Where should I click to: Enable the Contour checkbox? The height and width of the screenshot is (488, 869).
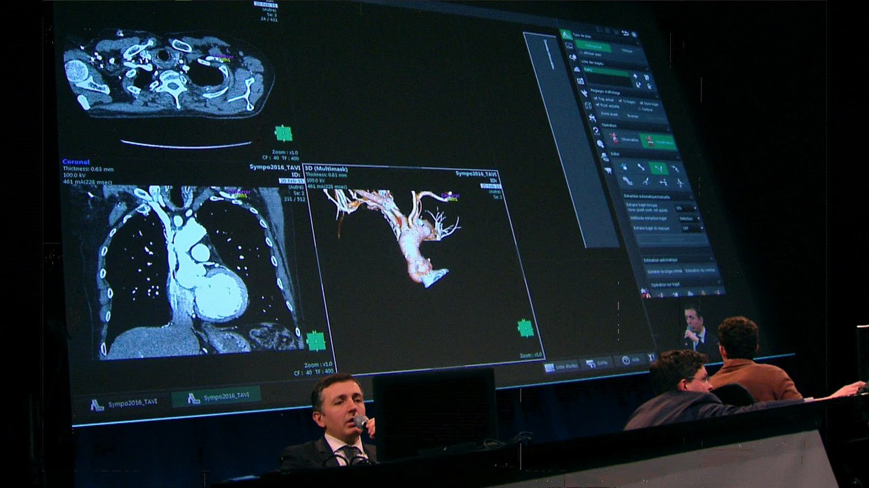[x=640, y=108]
